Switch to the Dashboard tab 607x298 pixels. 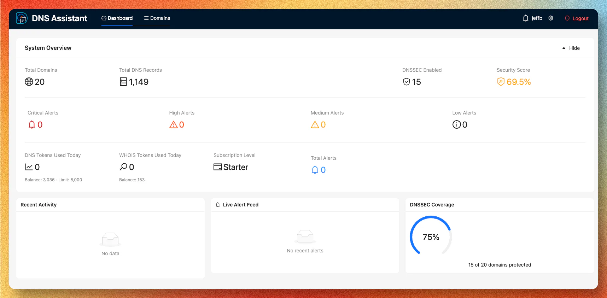(x=117, y=18)
